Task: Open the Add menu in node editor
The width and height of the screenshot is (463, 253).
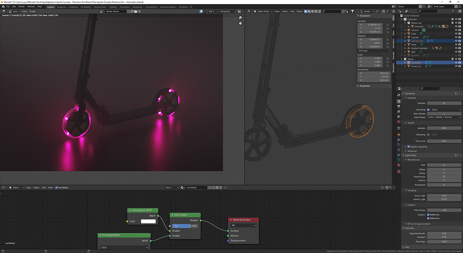Action: point(44,187)
